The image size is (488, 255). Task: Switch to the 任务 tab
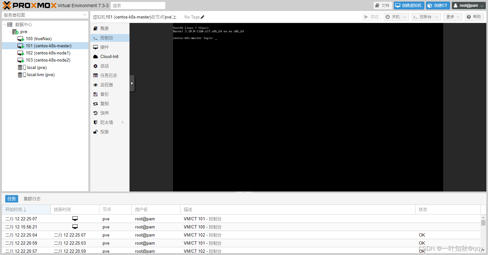[x=12, y=199]
